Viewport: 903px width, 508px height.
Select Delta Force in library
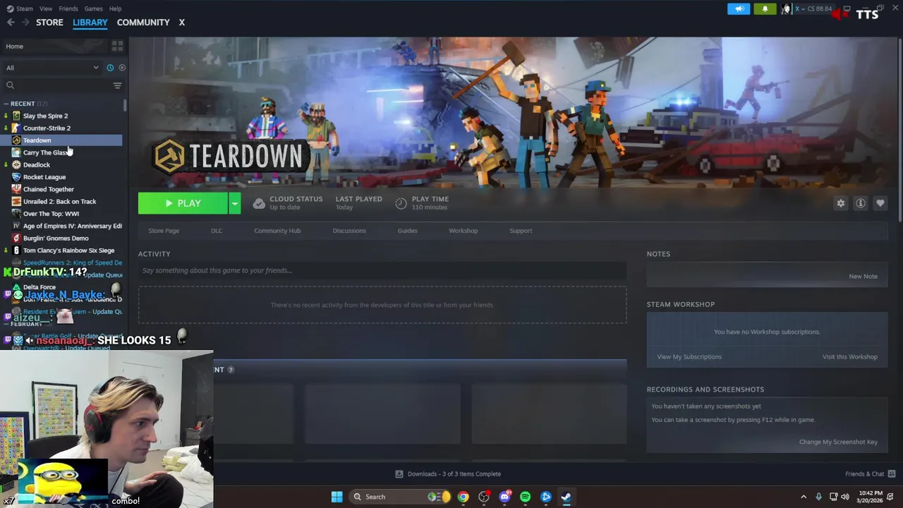[x=40, y=287]
